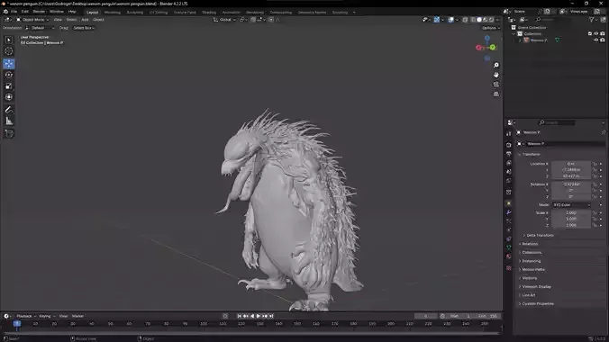Open the Output properties tab

(509, 154)
